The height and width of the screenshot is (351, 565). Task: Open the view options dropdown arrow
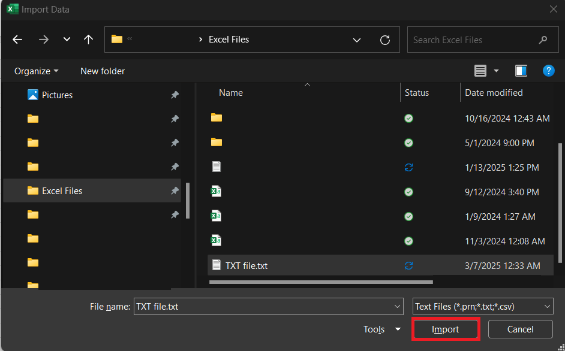tap(496, 71)
